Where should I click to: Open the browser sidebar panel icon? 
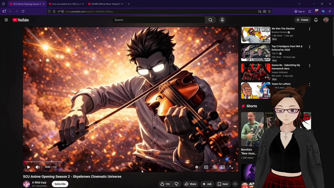coord(4,11)
